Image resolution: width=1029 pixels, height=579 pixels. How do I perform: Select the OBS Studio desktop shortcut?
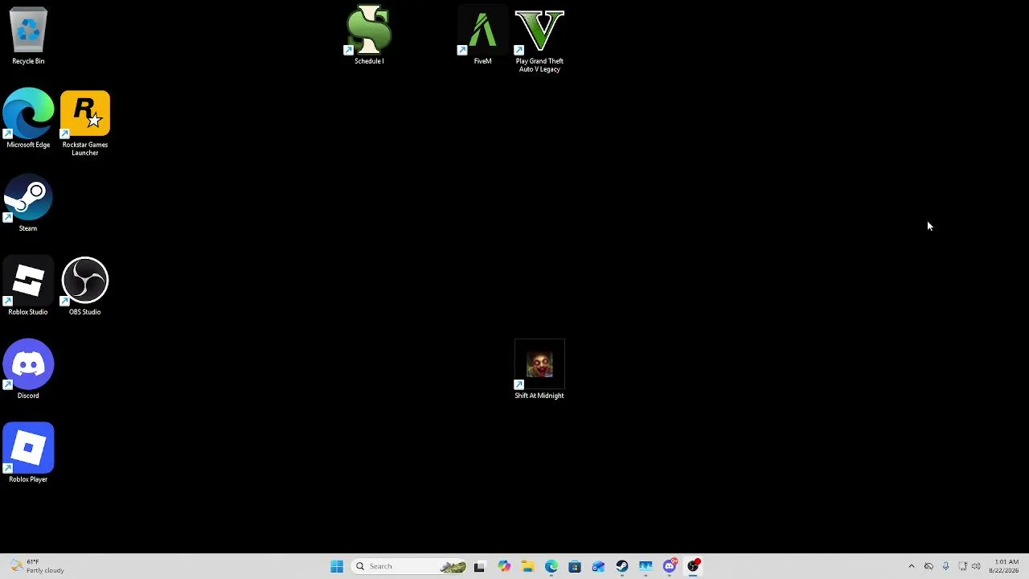pos(85,286)
